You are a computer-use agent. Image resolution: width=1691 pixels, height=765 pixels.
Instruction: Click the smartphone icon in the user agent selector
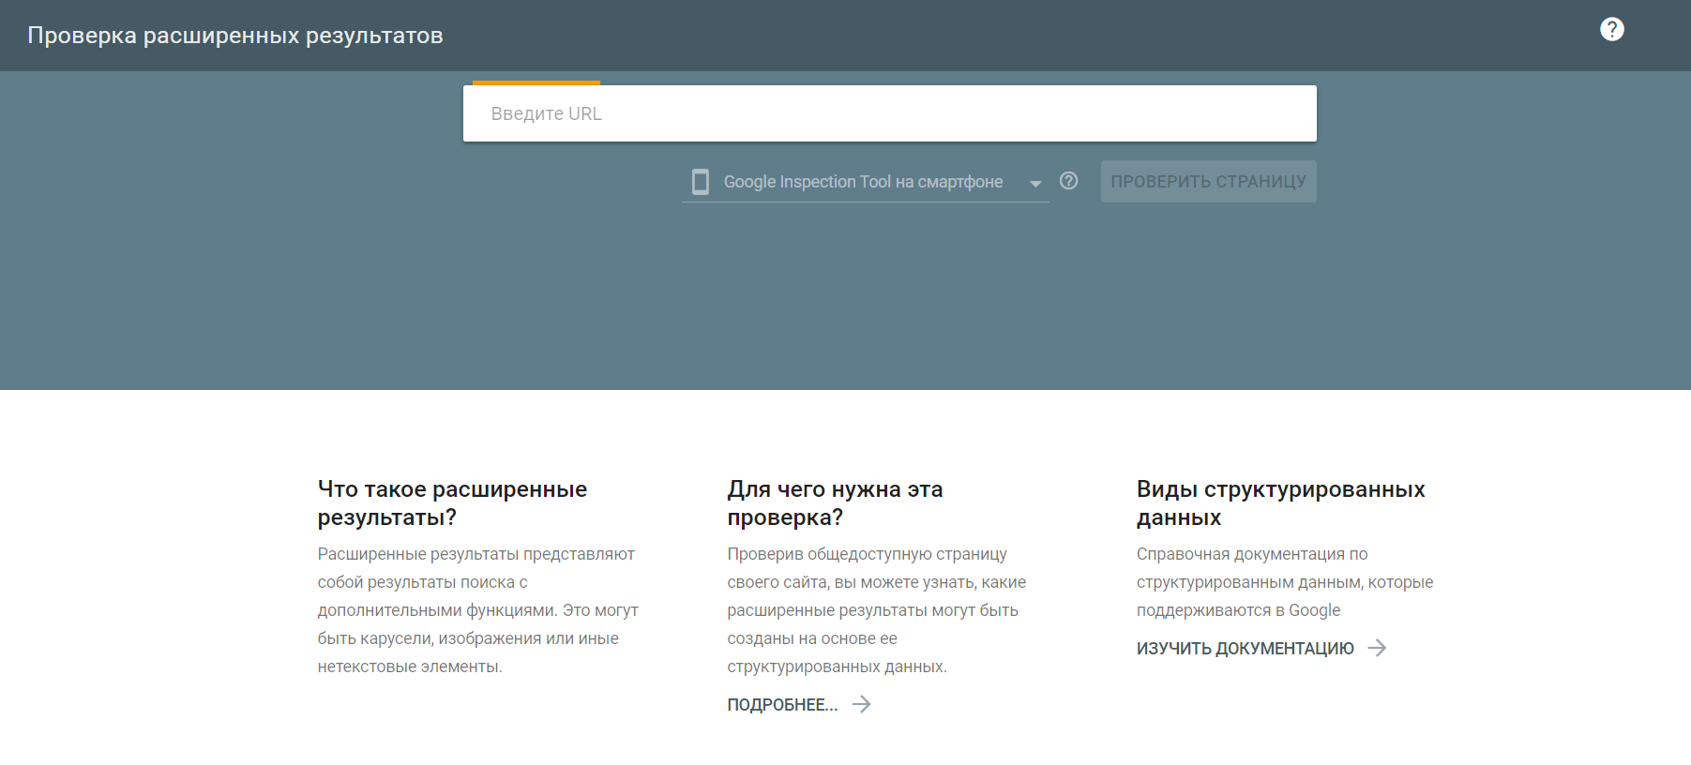coord(701,182)
